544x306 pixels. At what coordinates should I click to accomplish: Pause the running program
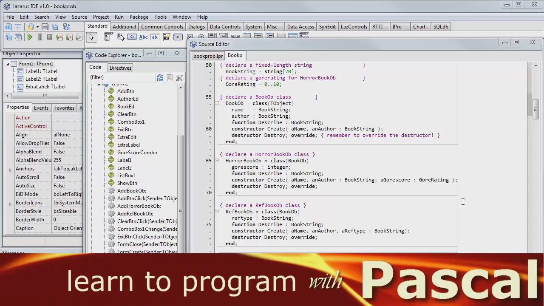click(40, 37)
